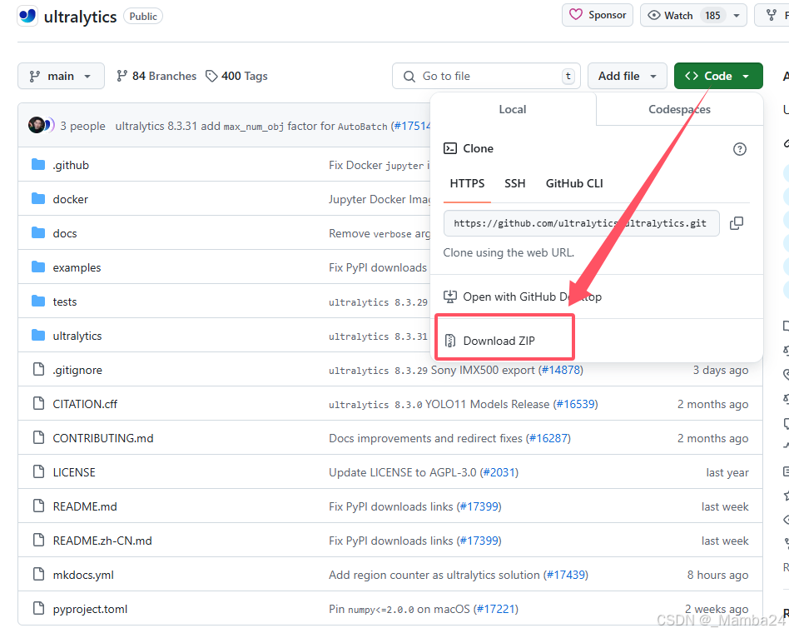Open pull request #14878 link
This screenshot has width=789, height=633.
click(x=561, y=370)
